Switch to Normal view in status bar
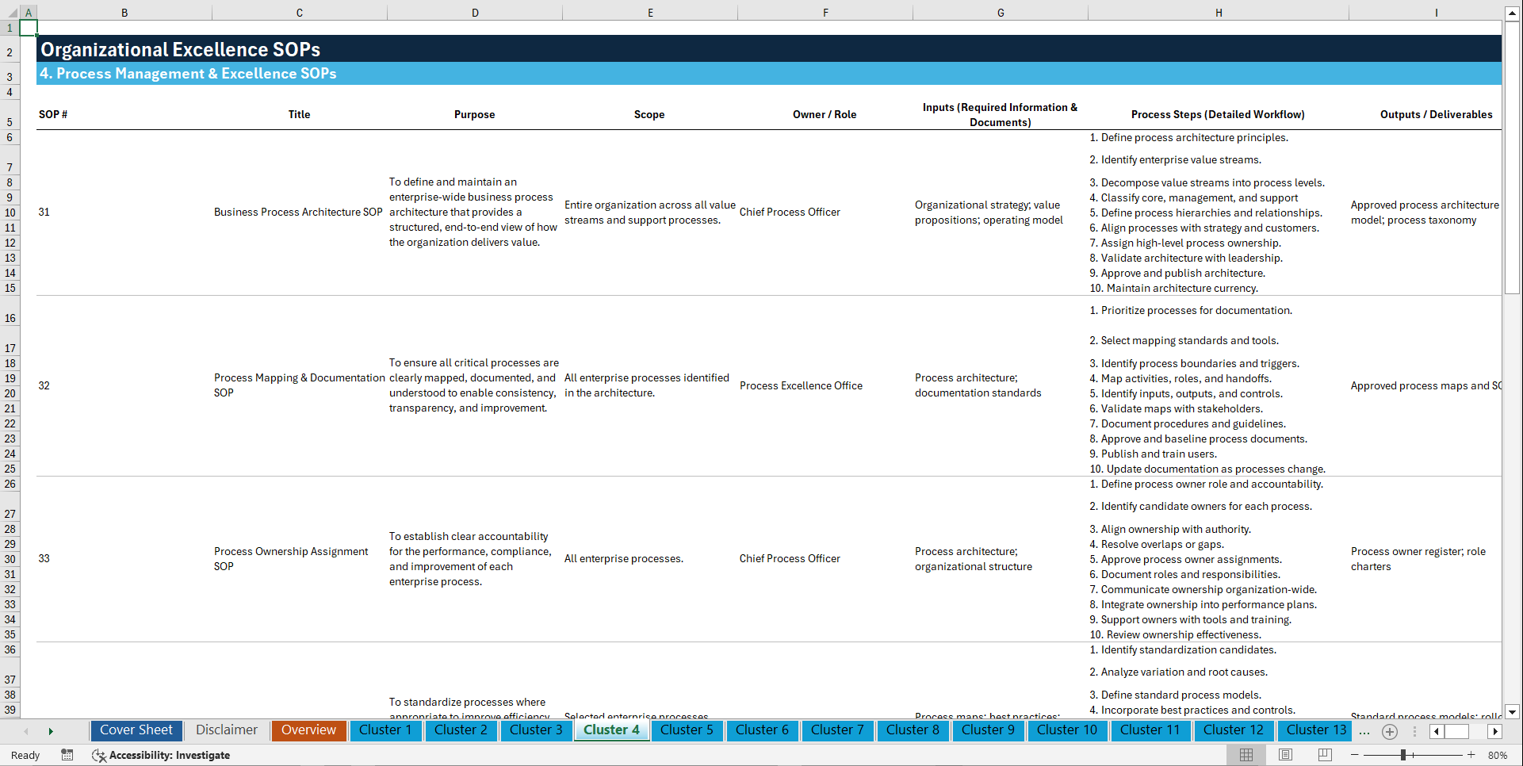The height and width of the screenshot is (766, 1523). pyautogui.click(x=1245, y=755)
